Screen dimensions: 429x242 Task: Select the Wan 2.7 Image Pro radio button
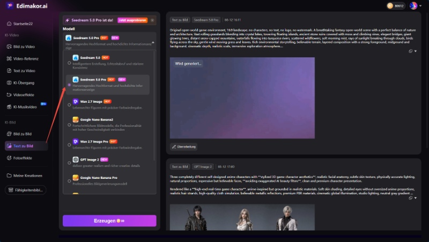pyautogui.click(x=69, y=145)
